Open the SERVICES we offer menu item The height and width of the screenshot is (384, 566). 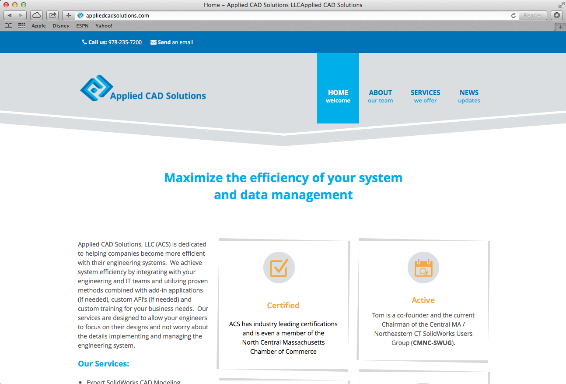pos(425,96)
